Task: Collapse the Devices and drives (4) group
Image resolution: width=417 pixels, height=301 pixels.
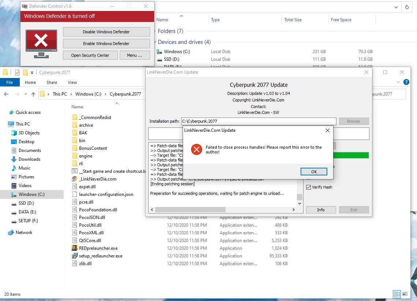Action: [155, 42]
